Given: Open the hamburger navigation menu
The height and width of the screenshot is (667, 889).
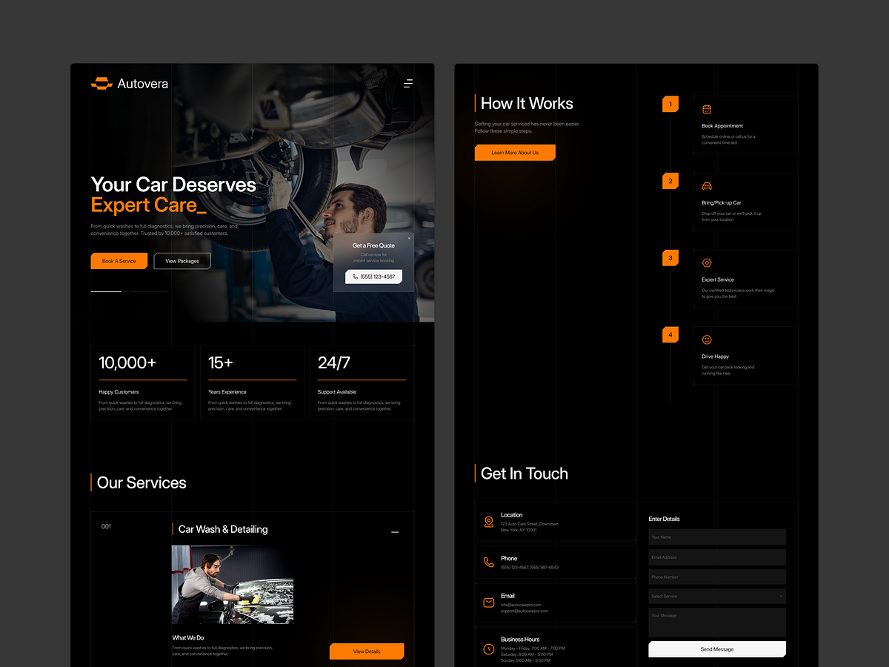Looking at the screenshot, I should point(408,83).
